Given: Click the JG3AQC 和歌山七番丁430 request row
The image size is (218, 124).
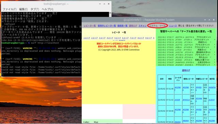Looking at the screenshot, I should 186,60.
